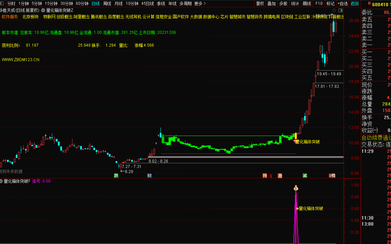The height and width of the screenshot is (244, 391).
Task: Click the orange 预 forecast marker
Action: coord(265,176)
